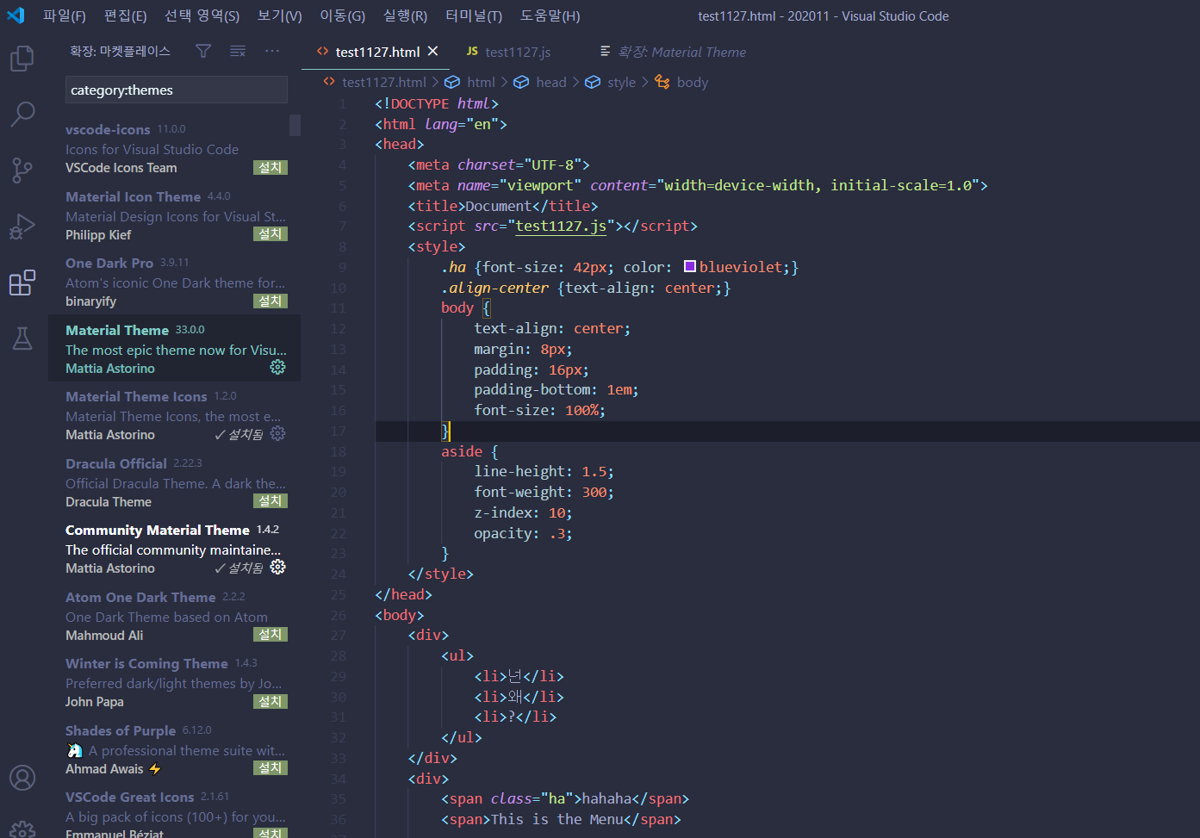This screenshot has width=1200, height=838.
Task: Open the 이동(G) menu
Action: click(343, 16)
